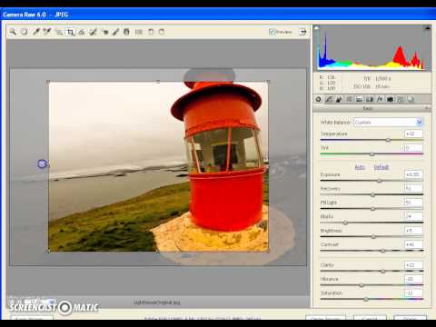Viewport: 436px width, 327px height.
Task: Click the Tint value field
Action: [x=413, y=148]
